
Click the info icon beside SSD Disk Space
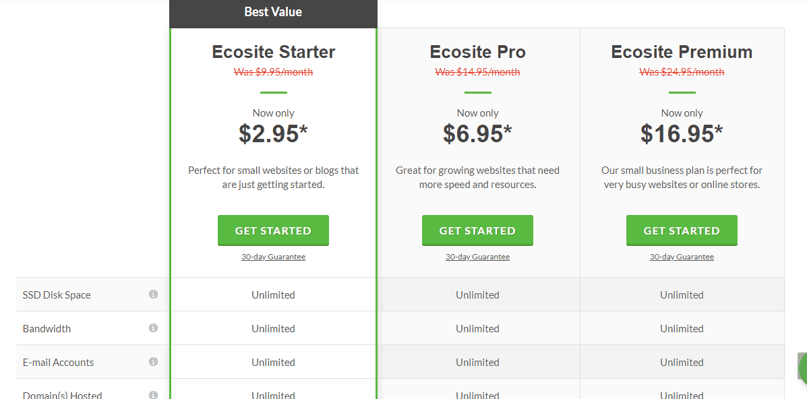pyautogui.click(x=153, y=295)
